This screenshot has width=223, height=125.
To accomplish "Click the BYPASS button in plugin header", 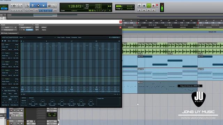I will point(44,27).
